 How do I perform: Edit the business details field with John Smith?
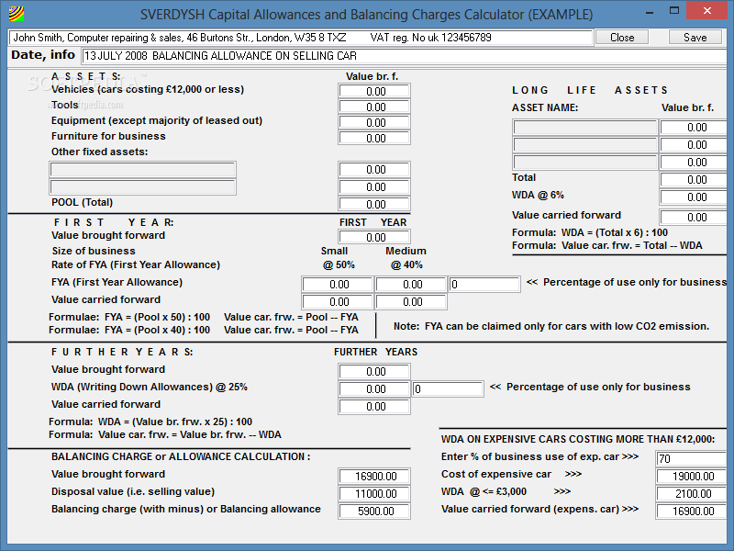click(x=301, y=38)
